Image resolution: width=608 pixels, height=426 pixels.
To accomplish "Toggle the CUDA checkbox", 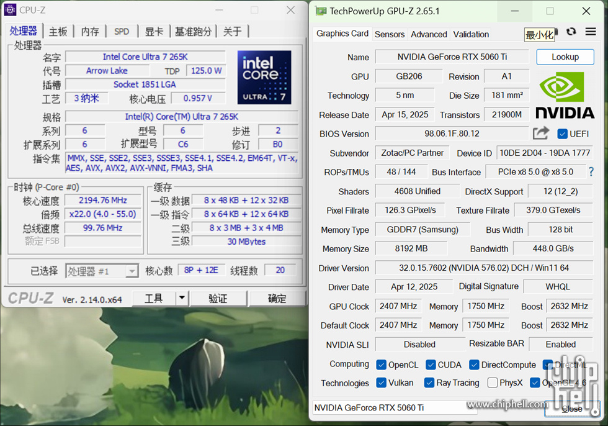I will coord(431,365).
